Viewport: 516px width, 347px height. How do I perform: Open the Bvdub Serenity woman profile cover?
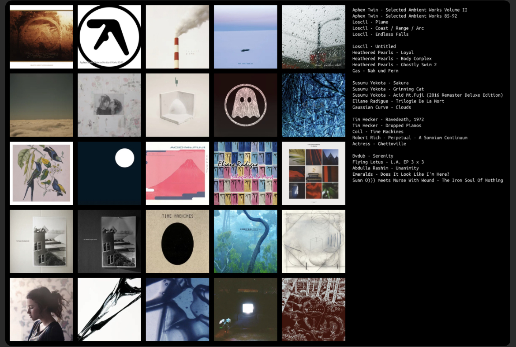(41, 310)
